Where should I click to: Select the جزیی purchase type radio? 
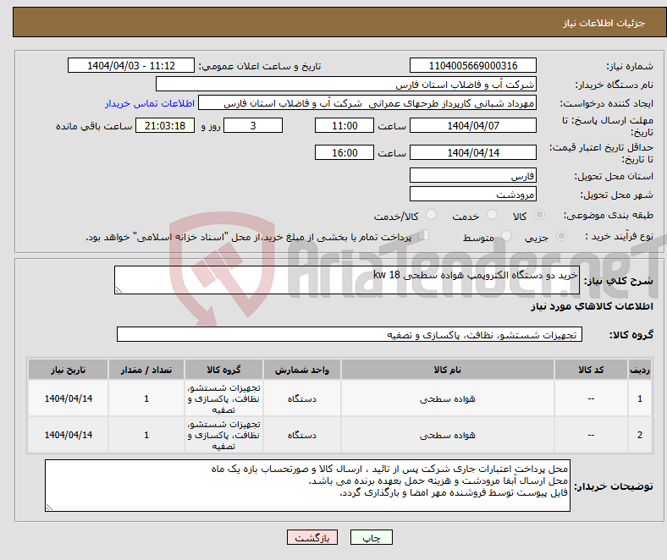tap(561, 235)
